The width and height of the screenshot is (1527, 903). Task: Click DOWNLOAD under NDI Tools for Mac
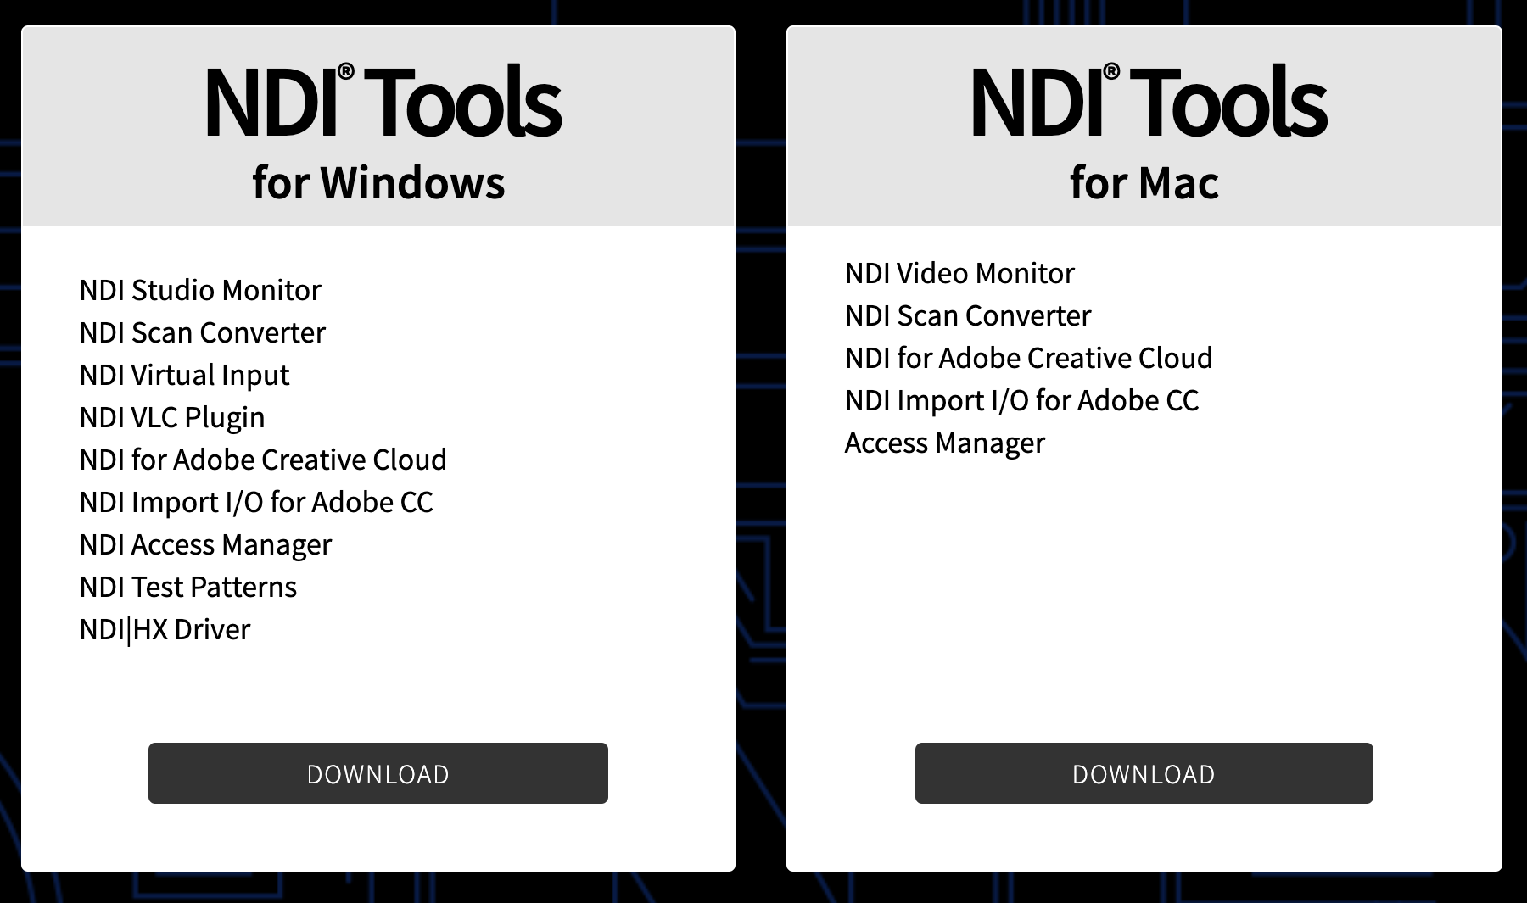tap(1143, 773)
